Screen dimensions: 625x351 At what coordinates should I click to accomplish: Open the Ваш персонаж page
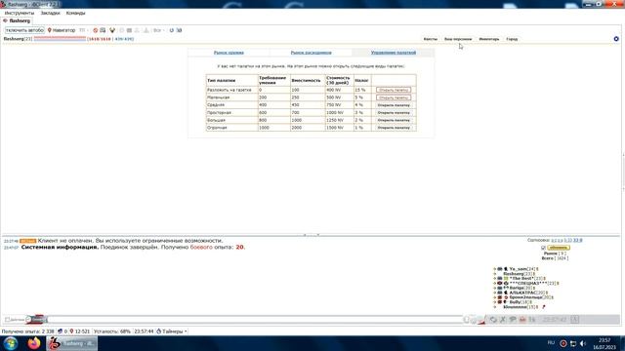pyautogui.click(x=458, y=39)
